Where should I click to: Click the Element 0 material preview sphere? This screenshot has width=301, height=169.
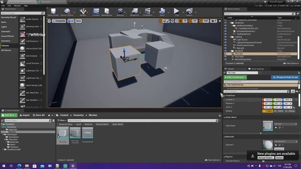pos(268,145)
